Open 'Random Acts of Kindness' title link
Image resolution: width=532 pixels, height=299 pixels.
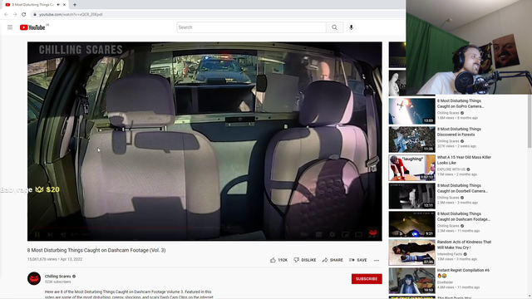464,245
